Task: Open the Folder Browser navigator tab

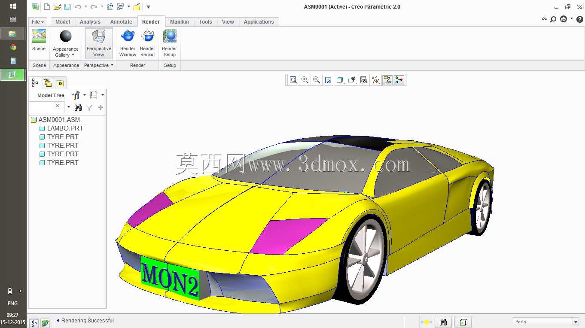Action: point(47,83)
